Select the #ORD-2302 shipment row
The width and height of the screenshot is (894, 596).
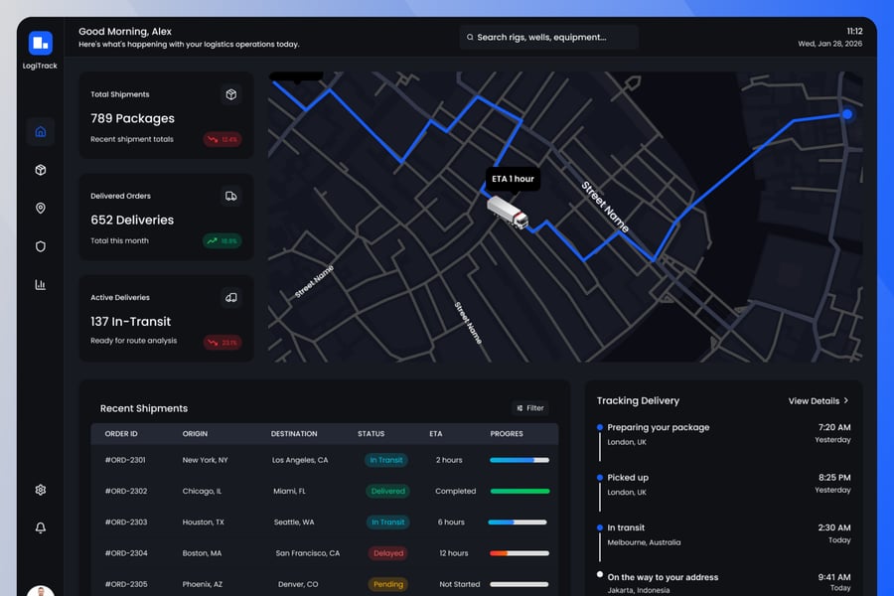(324, 491)
